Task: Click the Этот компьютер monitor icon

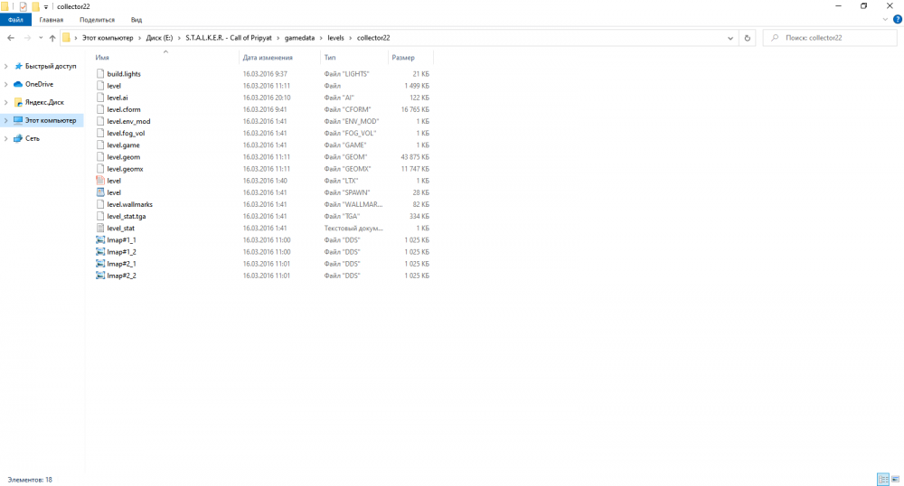Action: [x=18, y=120]
